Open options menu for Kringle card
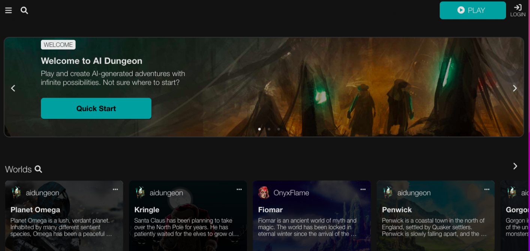Viewport: 530px width, 251px height. (x=239, y=189)
